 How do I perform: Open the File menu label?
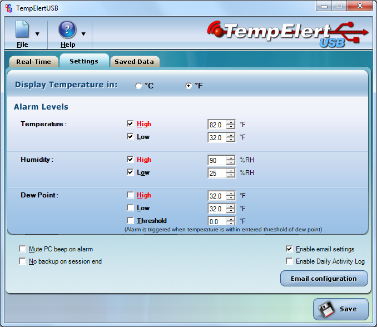(22, 44)
